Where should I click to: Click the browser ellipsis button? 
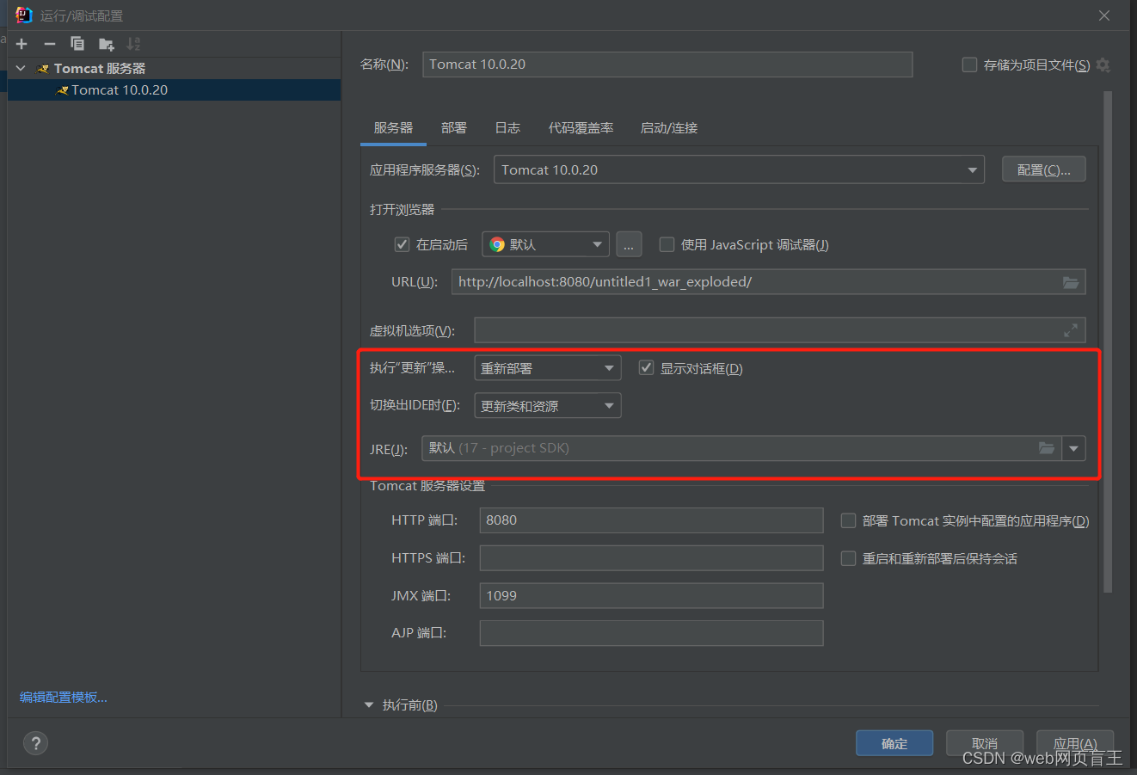pos(629,244)
